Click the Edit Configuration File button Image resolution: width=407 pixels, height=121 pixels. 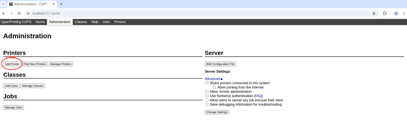[220, 64]
